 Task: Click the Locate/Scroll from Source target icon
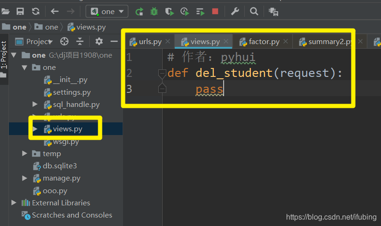coord(64,41)
